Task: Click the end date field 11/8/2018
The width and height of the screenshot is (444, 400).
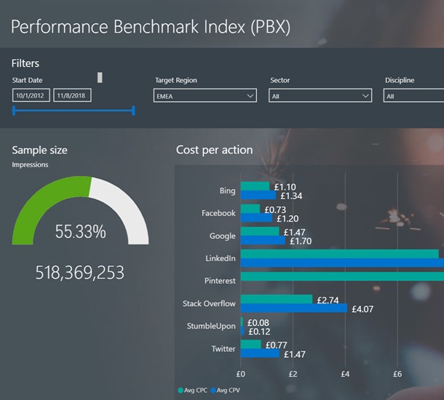Action: click(x=72, y=95)
